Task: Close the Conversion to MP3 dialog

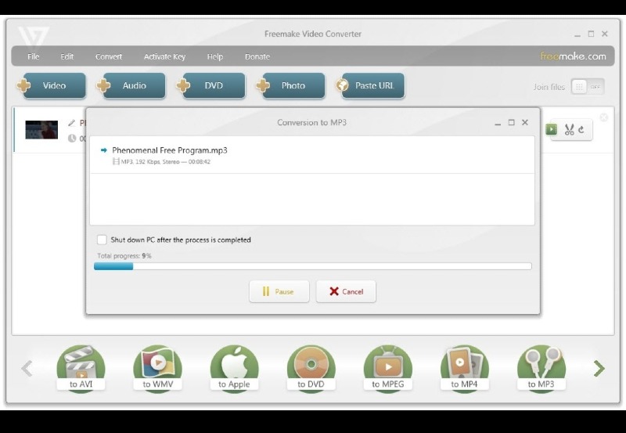Action: pyautogui.click(x=525, y=123)
